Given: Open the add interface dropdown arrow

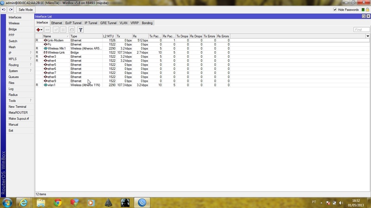Looking at the screenshot, I should 41,30.
